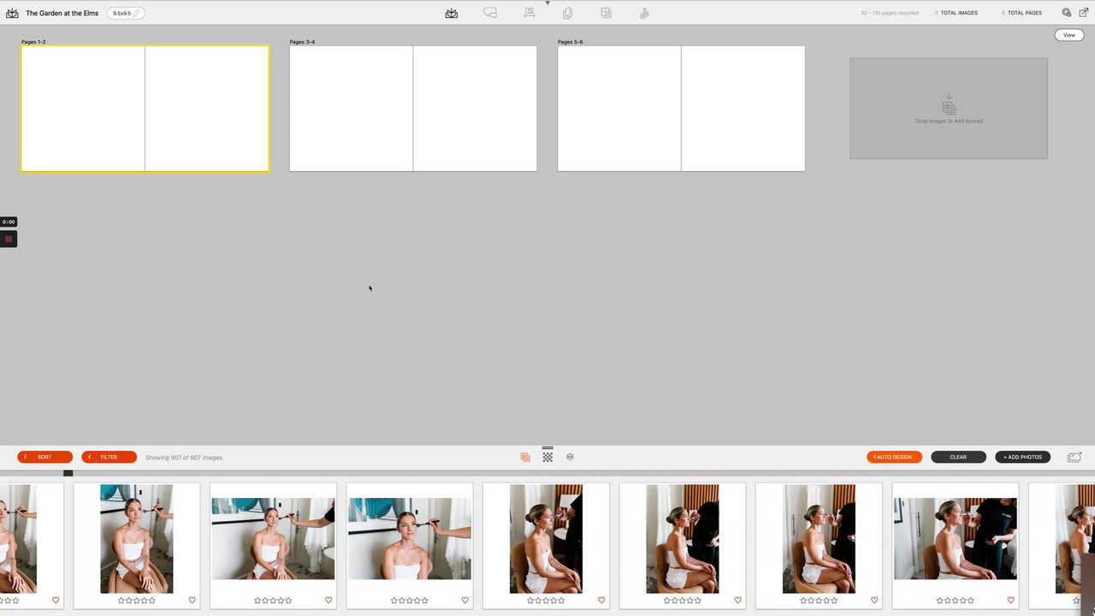The image size is (1095, 616).
Task: Favorite the photo with black-shirt makeup artist
Action: point(1010,601)
